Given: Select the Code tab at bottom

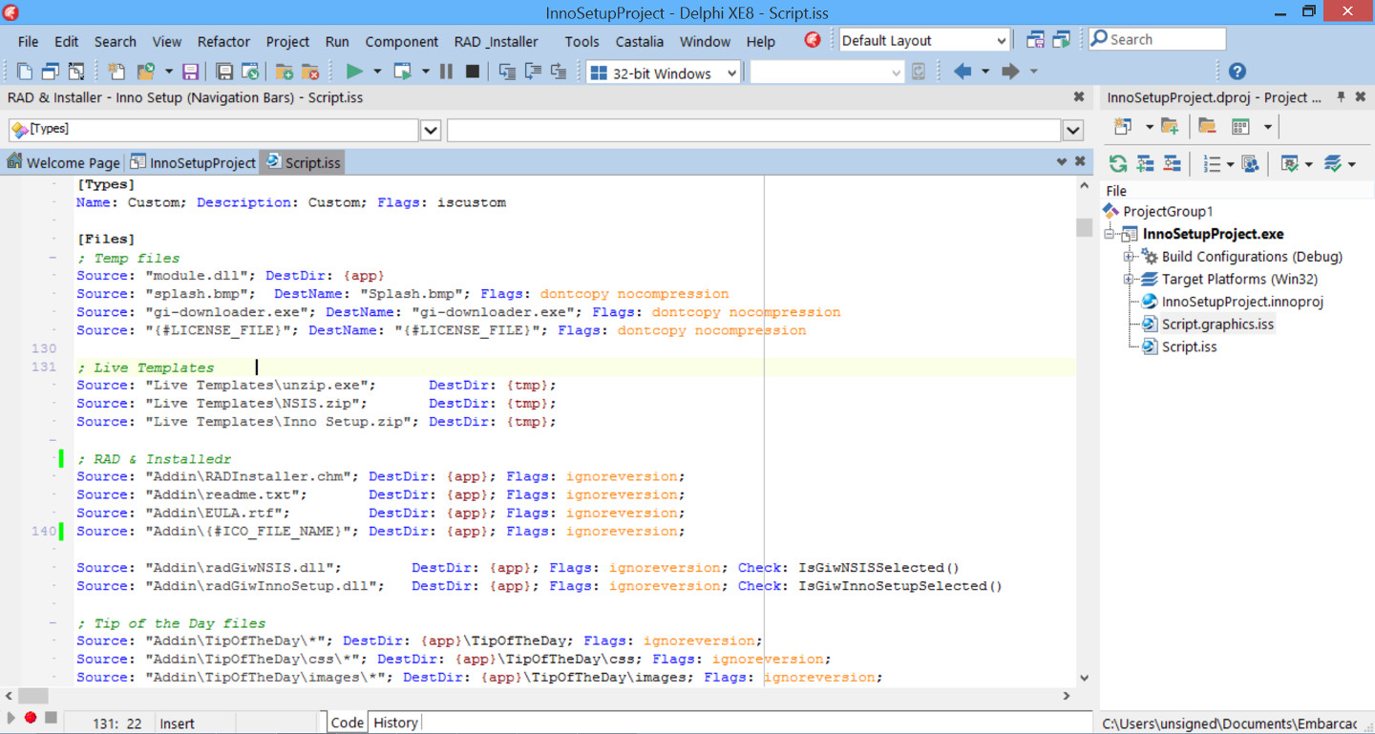Looking at the screenshot, I should 347,723.
